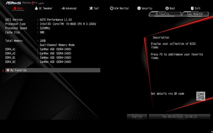Click the QR code image
This screenshot has height=133, width=213.
[x=201, y=96]
